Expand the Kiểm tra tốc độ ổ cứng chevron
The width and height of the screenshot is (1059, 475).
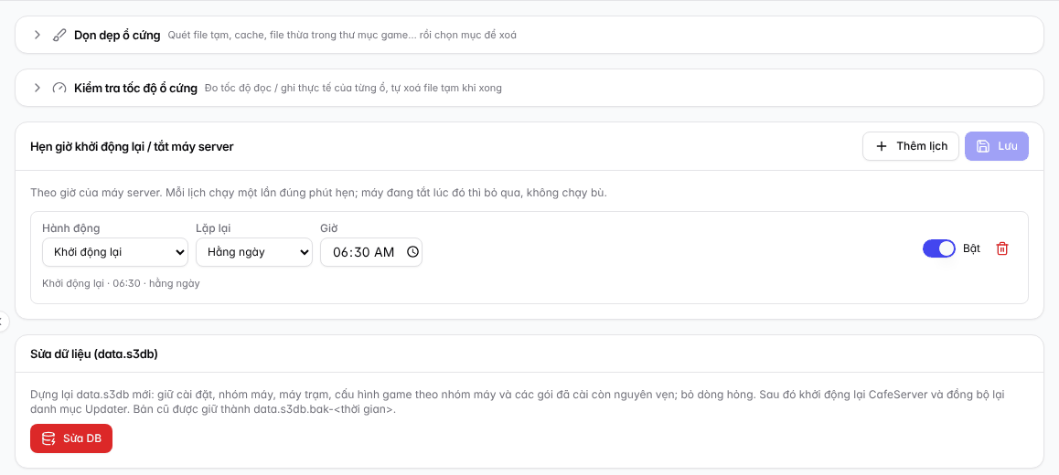(37, 88)
